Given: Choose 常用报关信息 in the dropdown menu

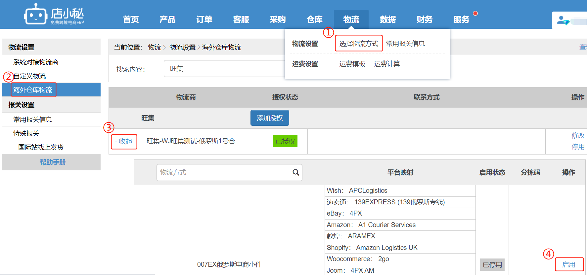Looking at the screenshot, I should (x=405, y=44).
